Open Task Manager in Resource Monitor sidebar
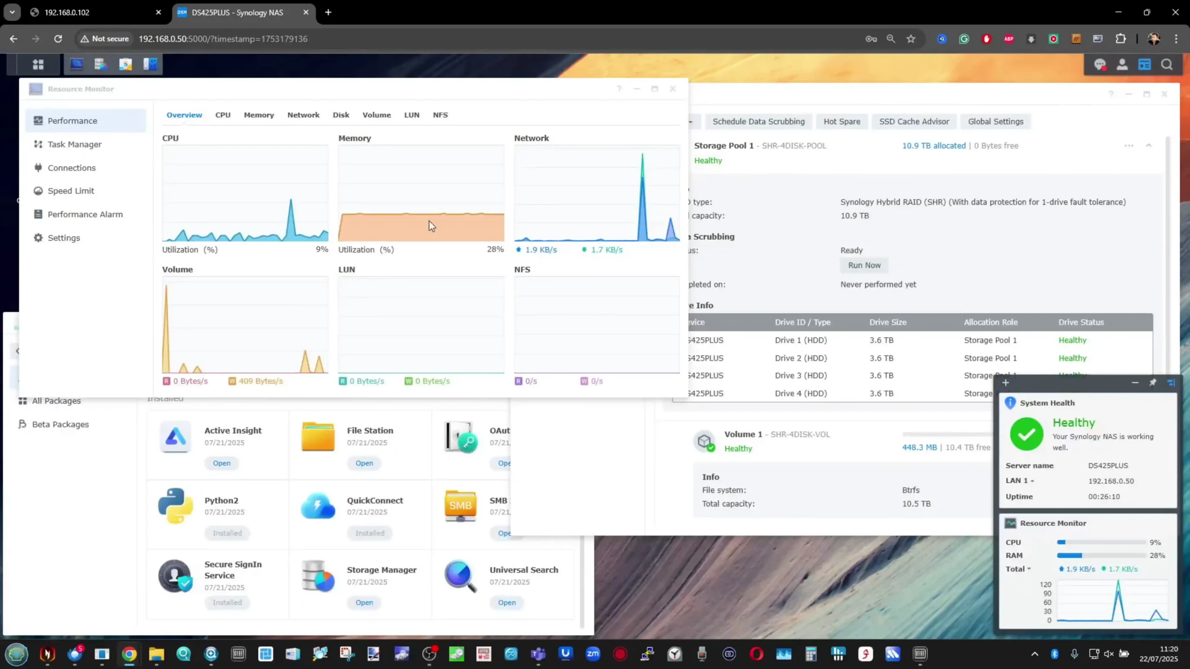 [86, 144]
